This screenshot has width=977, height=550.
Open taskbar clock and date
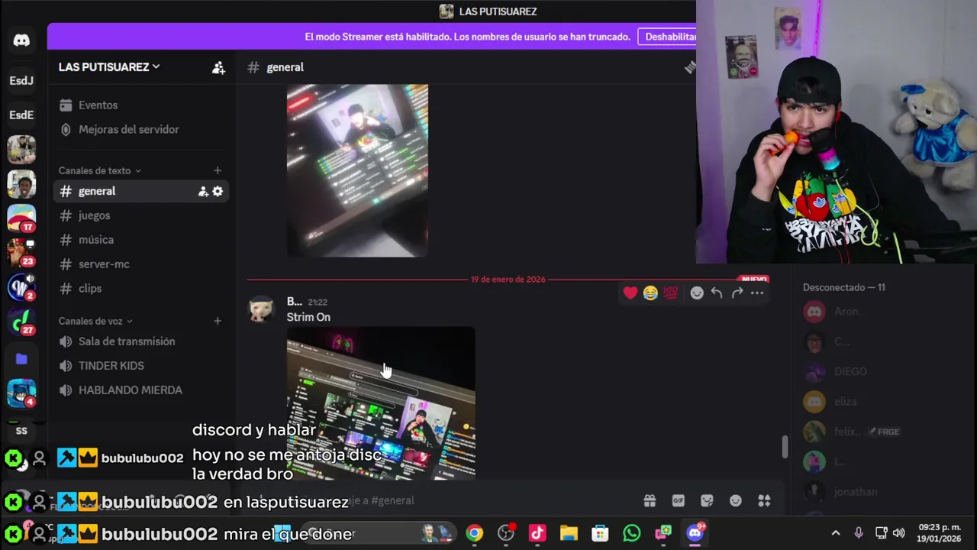[940, 533]
